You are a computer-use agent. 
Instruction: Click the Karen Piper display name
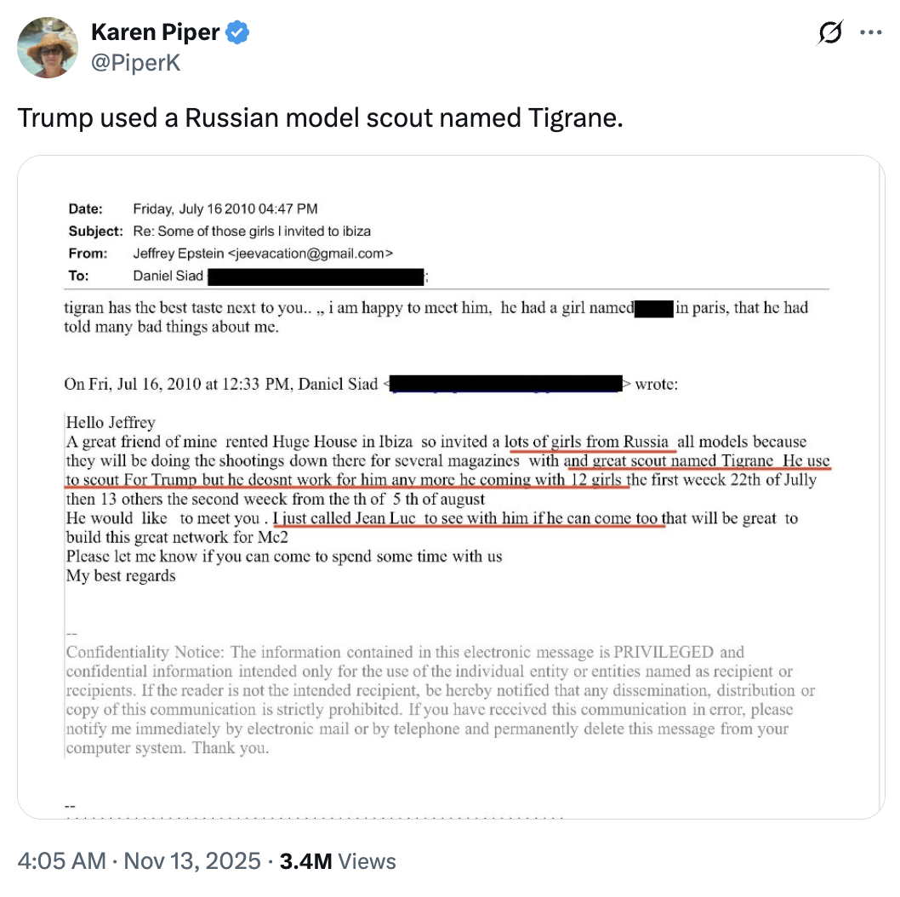coord(155,33)
